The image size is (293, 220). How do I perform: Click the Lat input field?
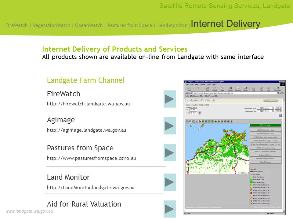coord(194,110)
